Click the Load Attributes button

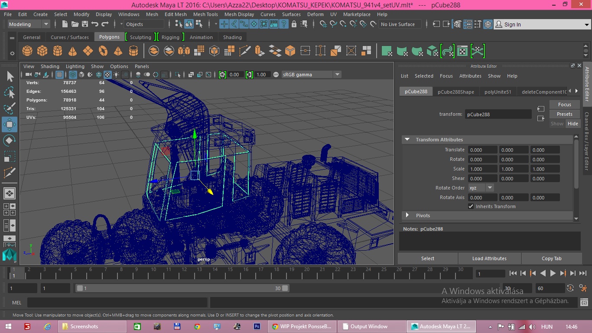pyautogui.click(x=489, y=258)
